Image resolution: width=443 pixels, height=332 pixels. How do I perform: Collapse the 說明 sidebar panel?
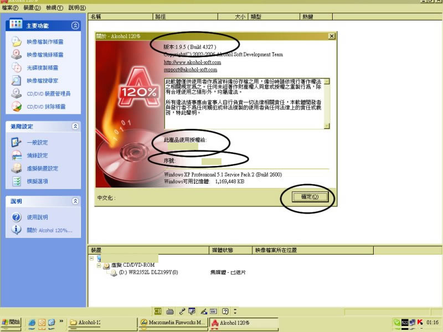(75, 201)
